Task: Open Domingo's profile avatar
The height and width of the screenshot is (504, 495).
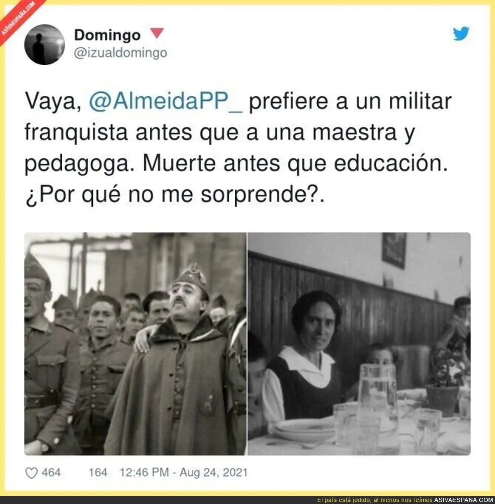Action: click(x=45, y=45)
